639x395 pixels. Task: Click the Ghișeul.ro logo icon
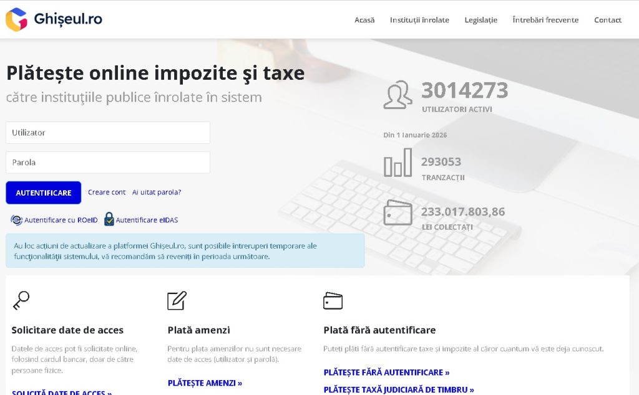click(16, 19)
